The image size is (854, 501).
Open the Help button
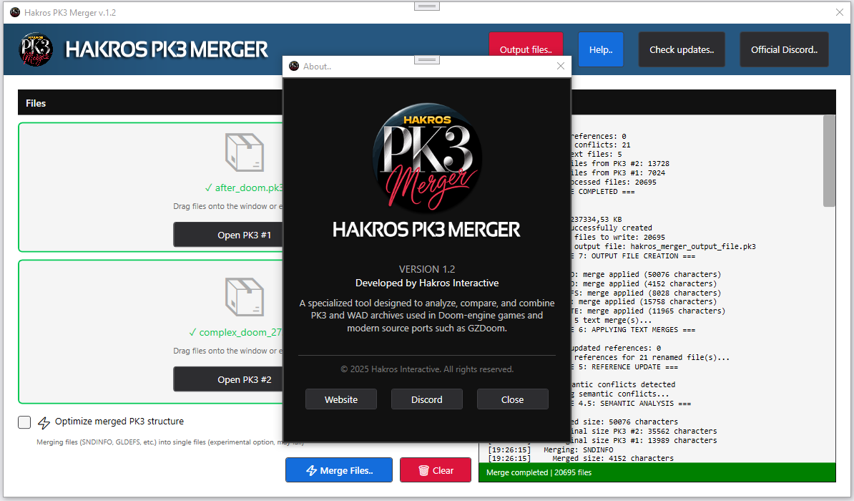click(x=601, y=49)
